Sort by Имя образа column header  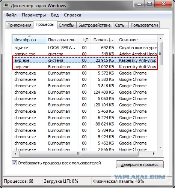point(29,40)
